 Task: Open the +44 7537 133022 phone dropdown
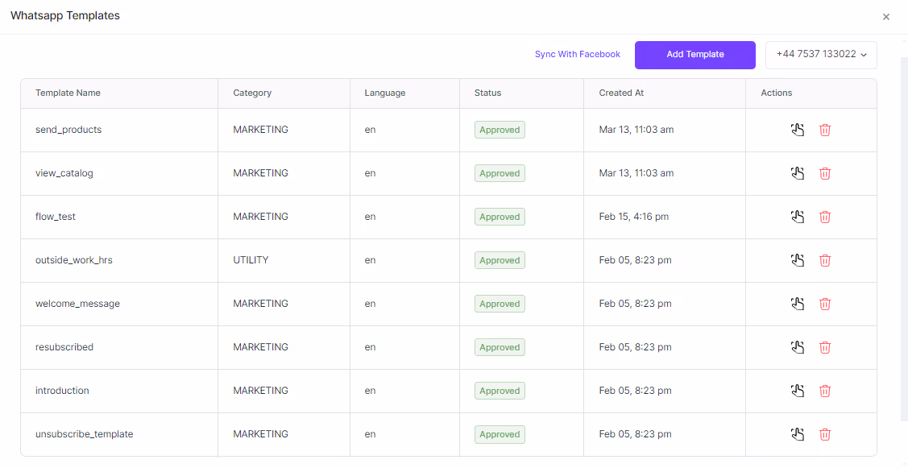coord(821,55)
